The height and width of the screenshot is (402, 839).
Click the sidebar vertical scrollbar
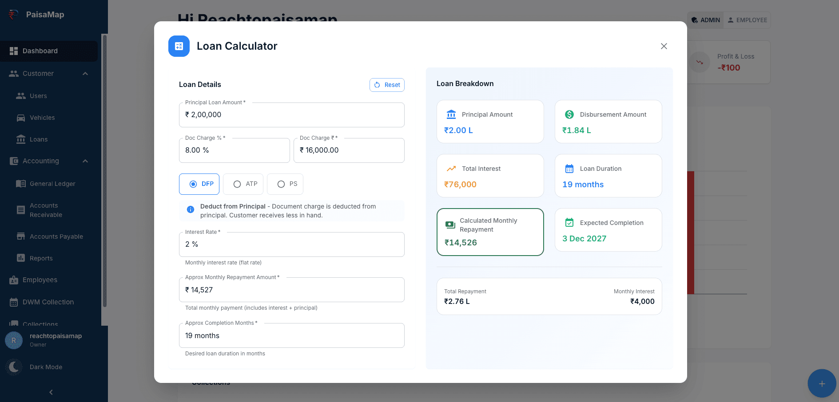pos(105,171)
